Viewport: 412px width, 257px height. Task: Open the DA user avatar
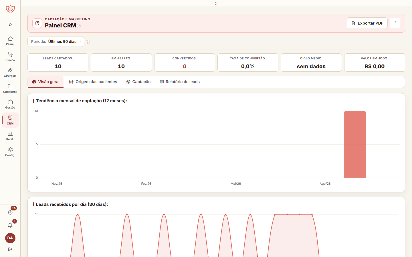click(10, 238)
